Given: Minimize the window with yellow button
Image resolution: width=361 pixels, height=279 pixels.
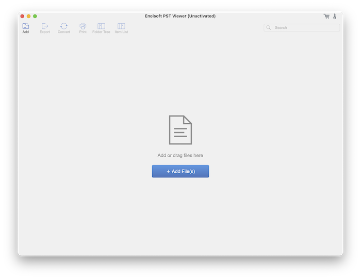Looking at the screenshot, I should click(28, 17).
